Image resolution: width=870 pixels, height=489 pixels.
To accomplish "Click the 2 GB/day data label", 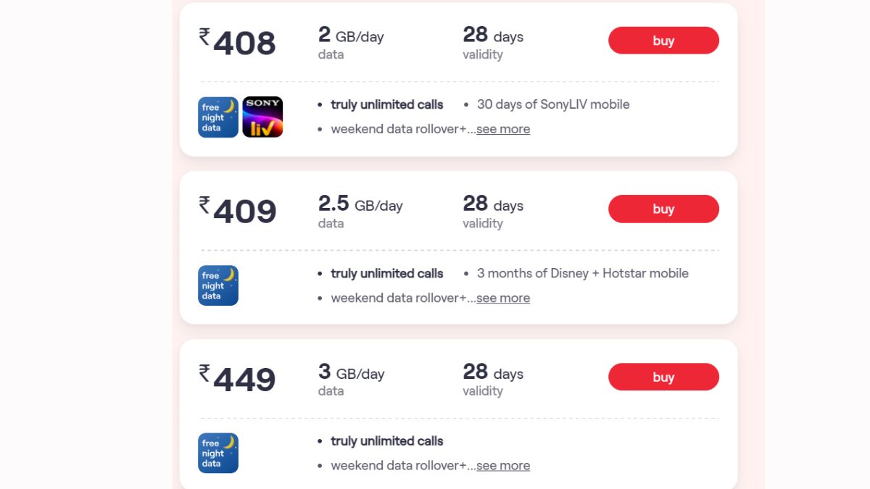I will (x=352, y=36).
